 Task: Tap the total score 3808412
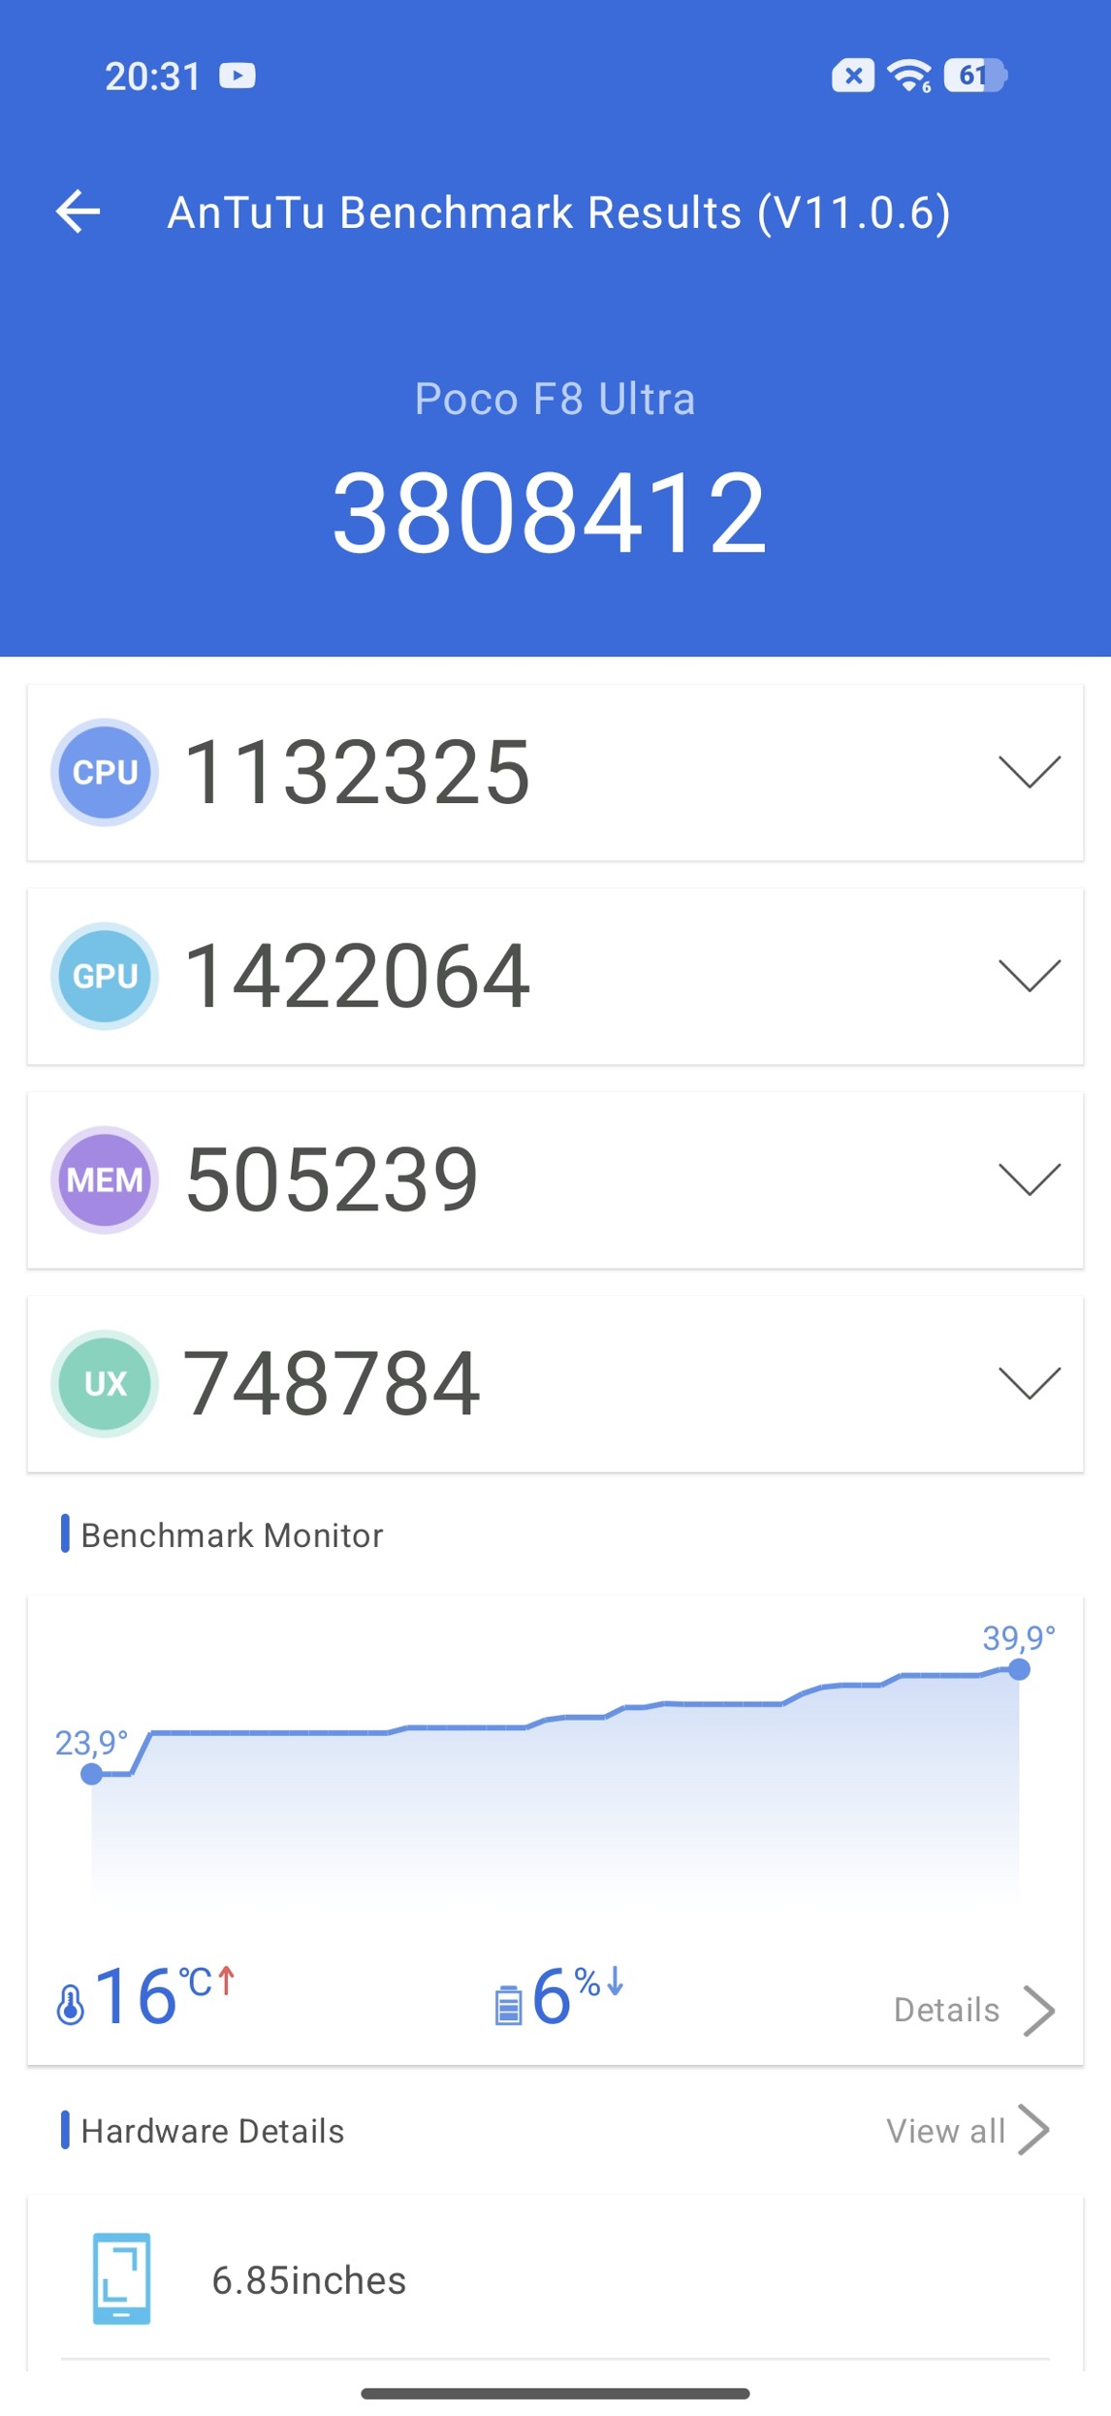[x=550, y=512]
